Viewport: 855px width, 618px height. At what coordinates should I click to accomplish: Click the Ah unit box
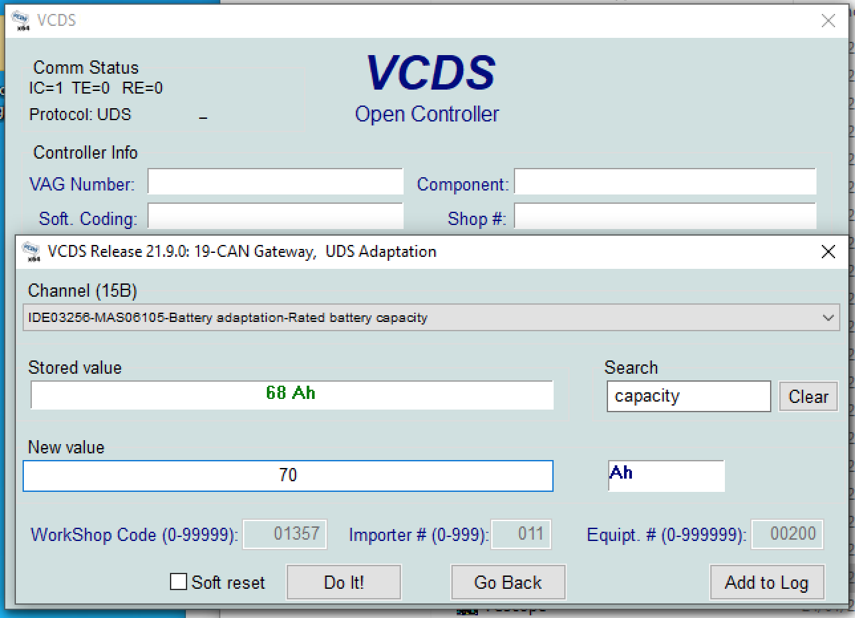(666, 476)
